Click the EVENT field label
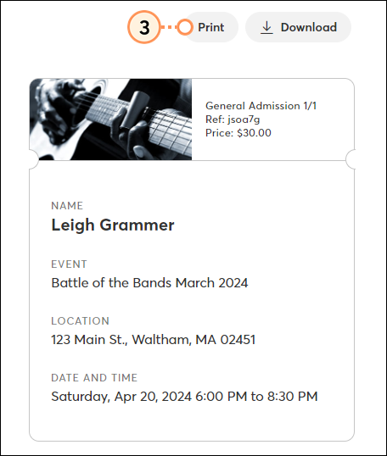Image resolution: width=387 pixels, height=456 pixels. coord(69,264)
